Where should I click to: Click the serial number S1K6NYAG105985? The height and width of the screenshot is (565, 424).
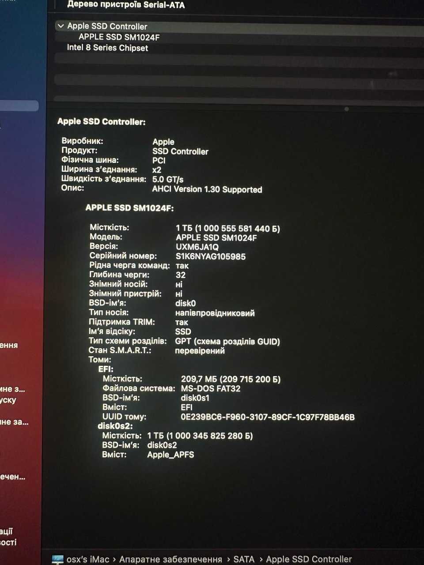[211, 256]
